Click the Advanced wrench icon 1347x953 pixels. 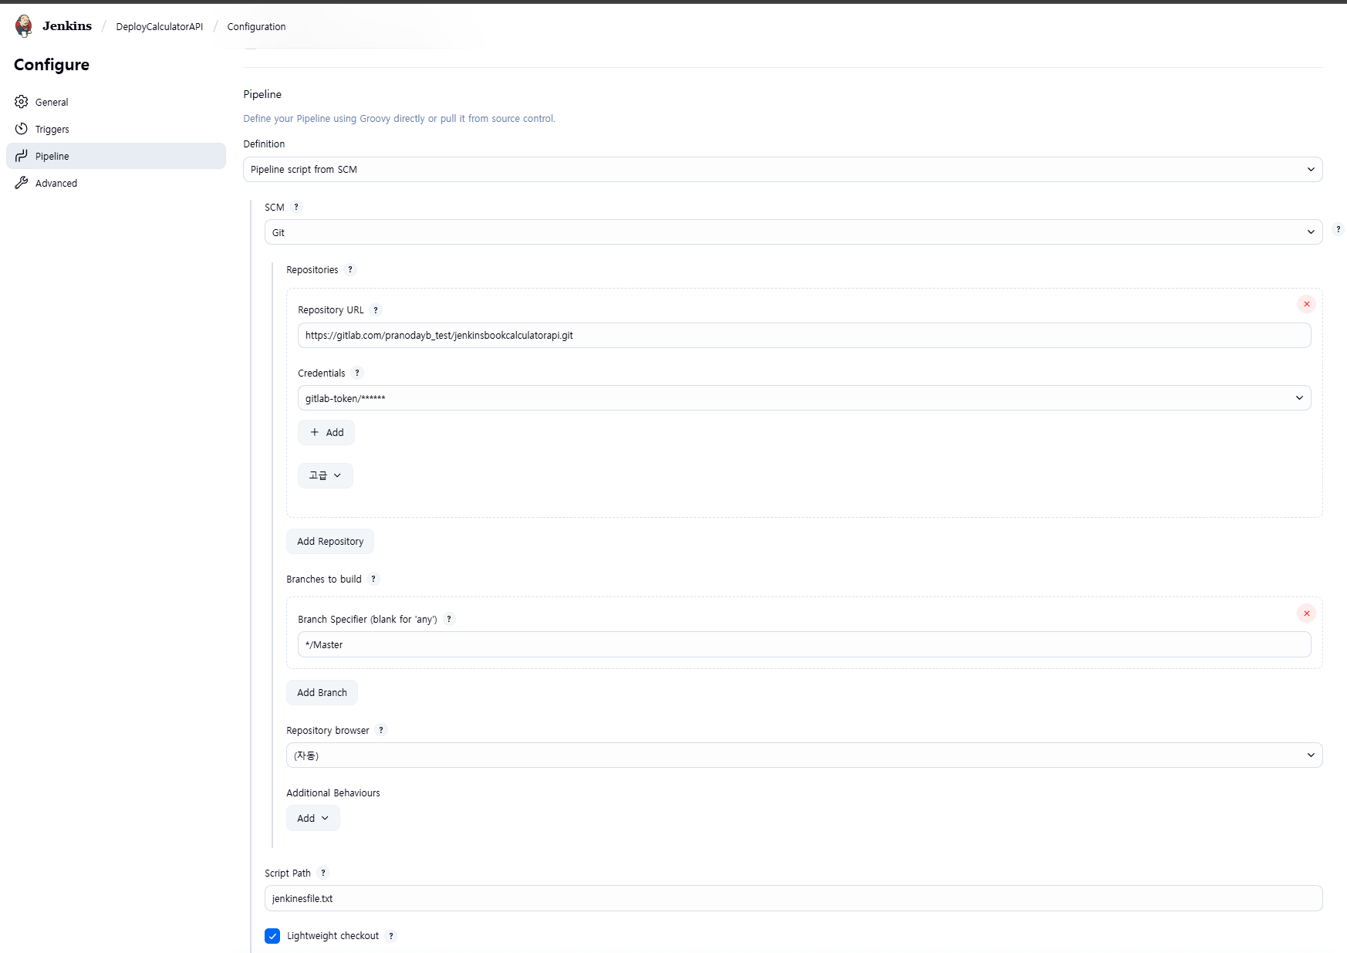pos(22,183)
